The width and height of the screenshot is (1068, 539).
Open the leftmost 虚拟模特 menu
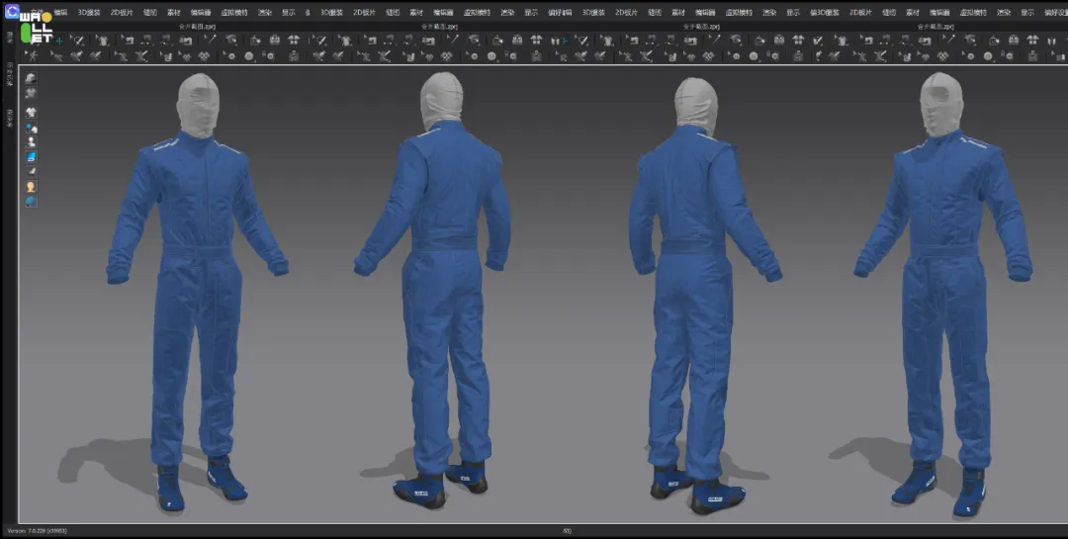[x=234, y=12]
